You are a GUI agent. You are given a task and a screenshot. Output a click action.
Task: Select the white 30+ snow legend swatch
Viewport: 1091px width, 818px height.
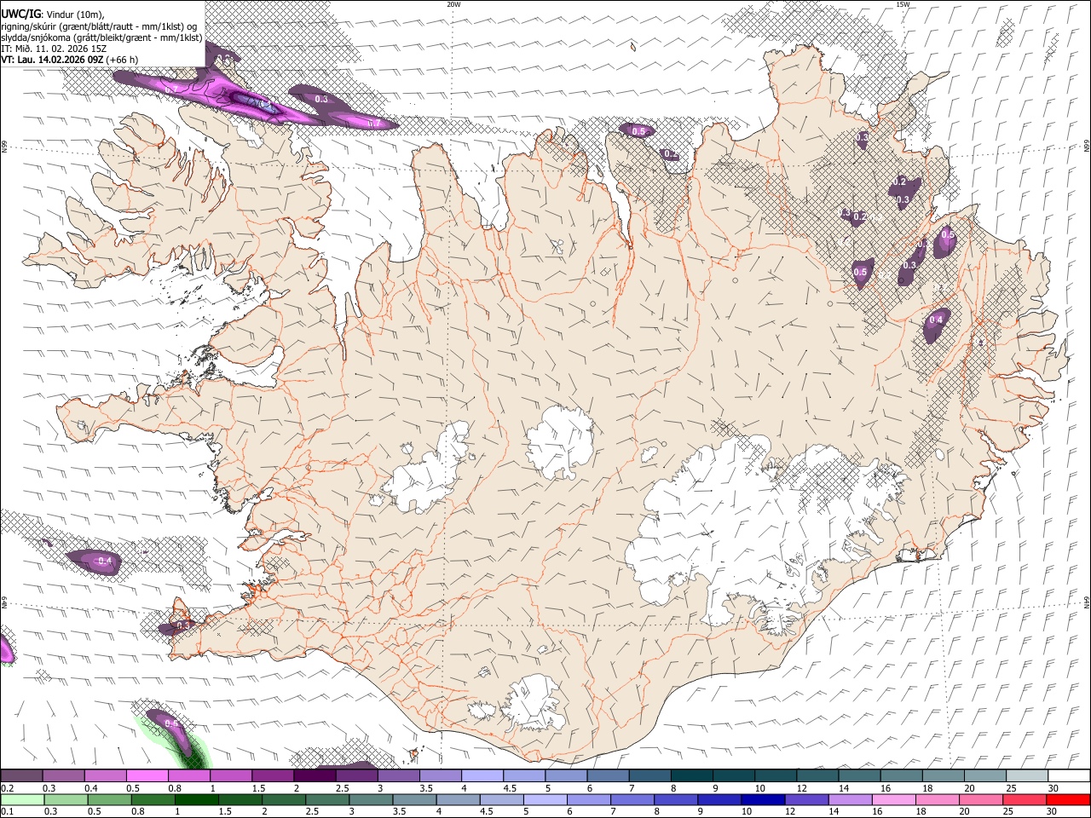point(1068,776)
